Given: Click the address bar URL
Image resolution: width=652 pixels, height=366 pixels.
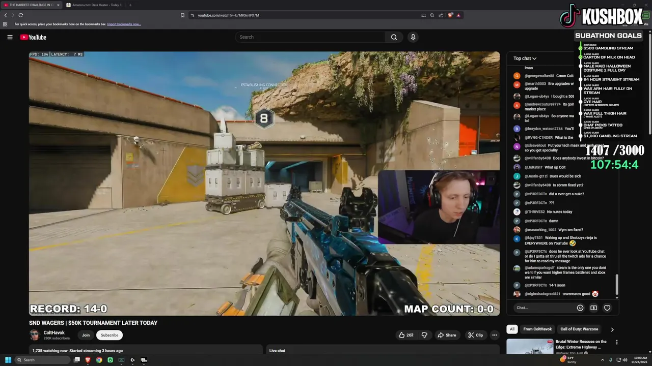Looking at the screenshot, I should 228,15.
